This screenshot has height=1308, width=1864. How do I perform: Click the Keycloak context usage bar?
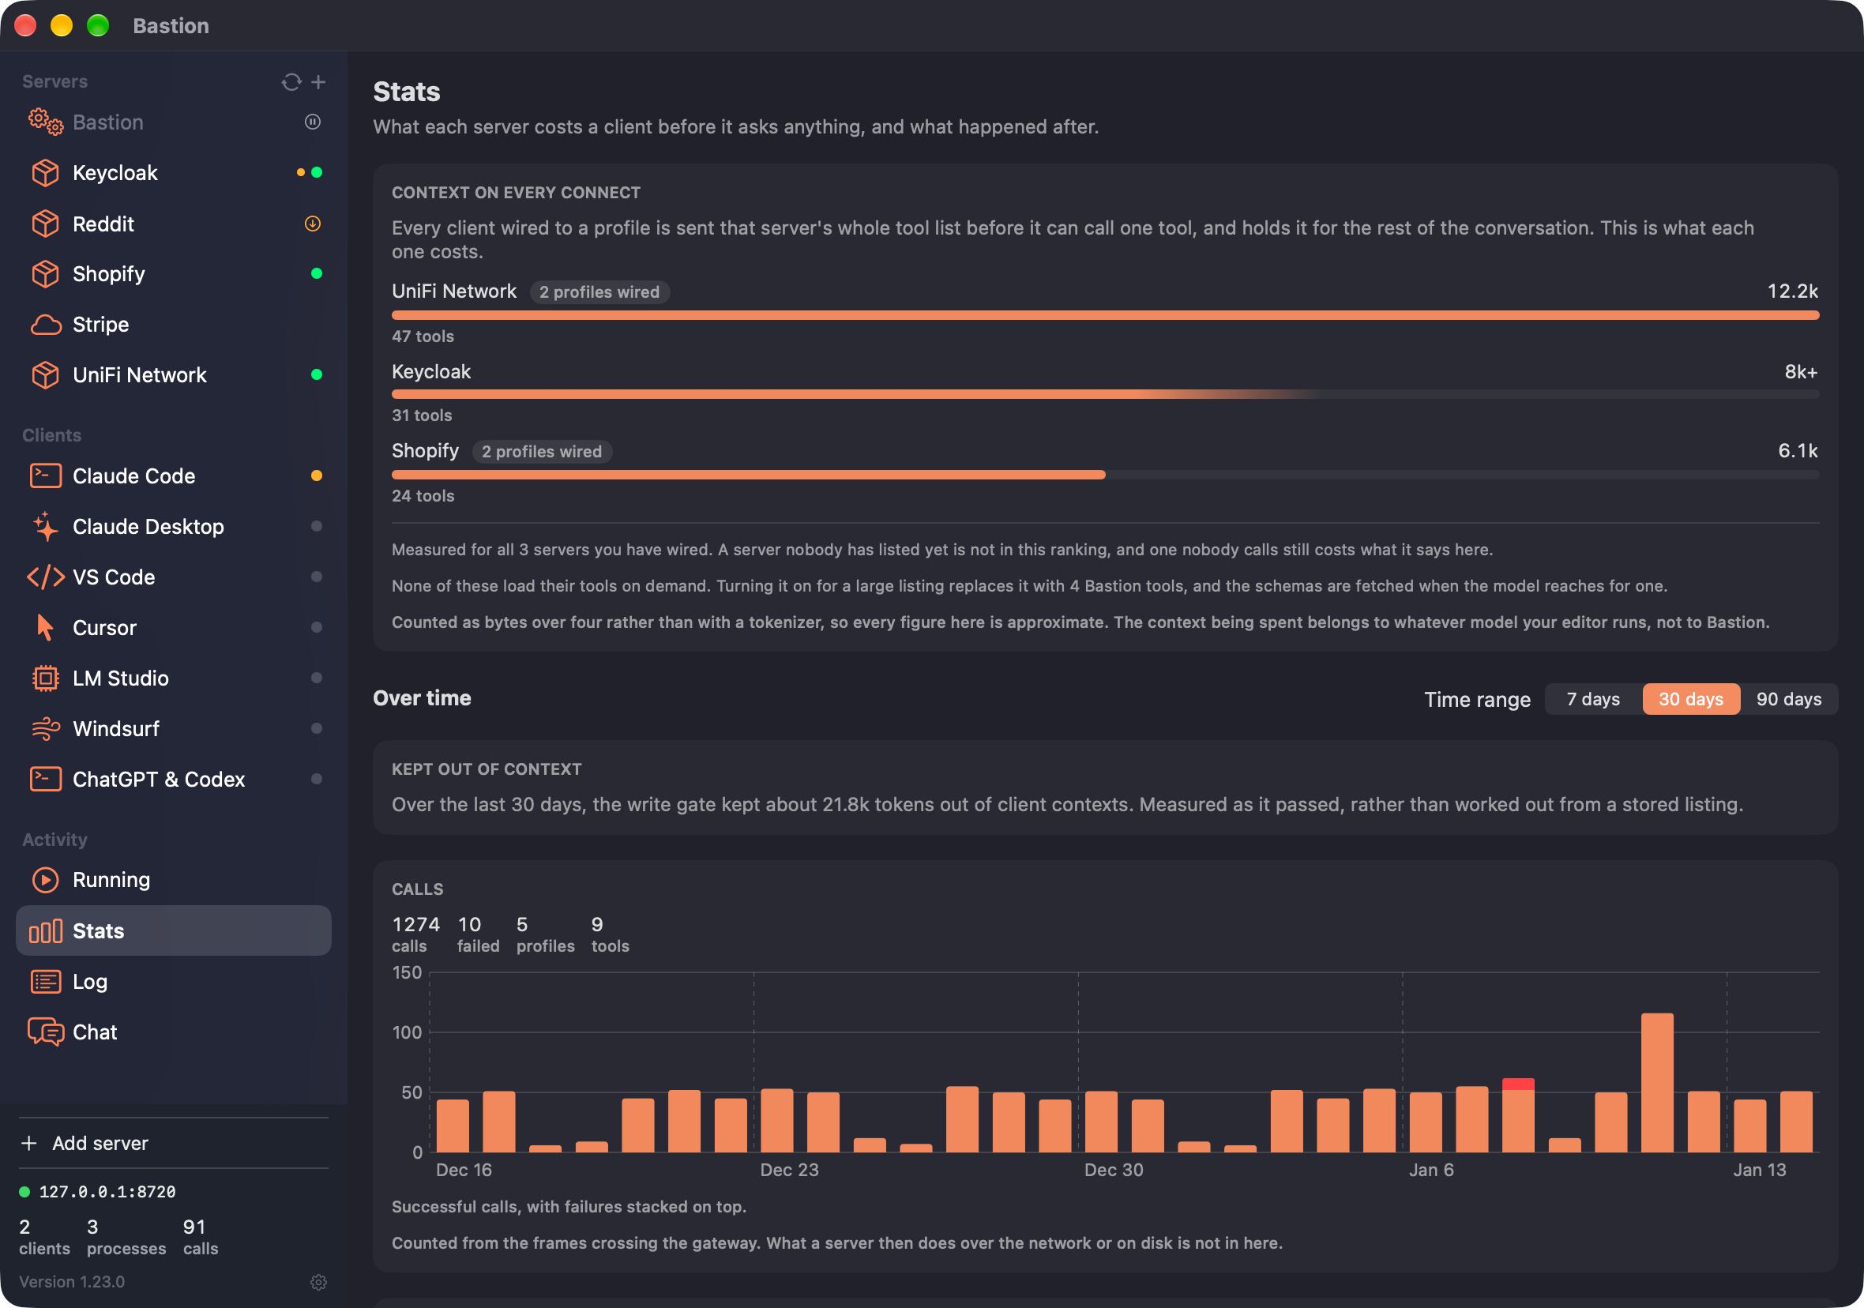pyautogui.click(x=1105, y=395)
